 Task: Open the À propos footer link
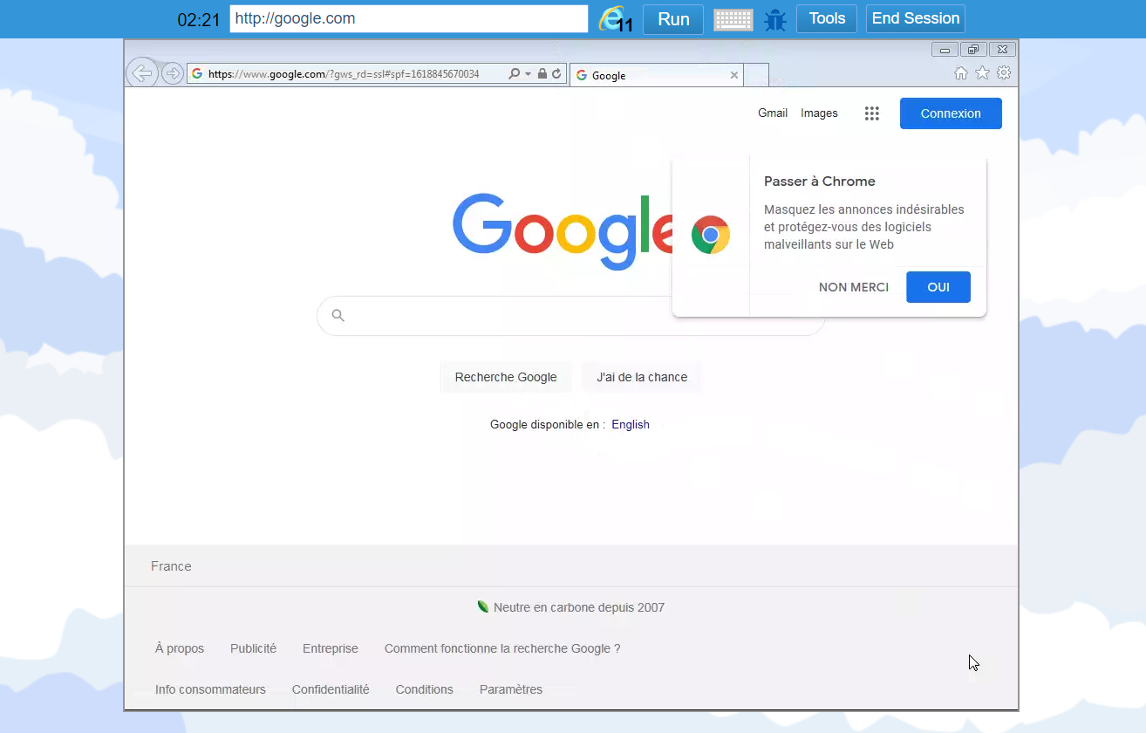point(180,648)
